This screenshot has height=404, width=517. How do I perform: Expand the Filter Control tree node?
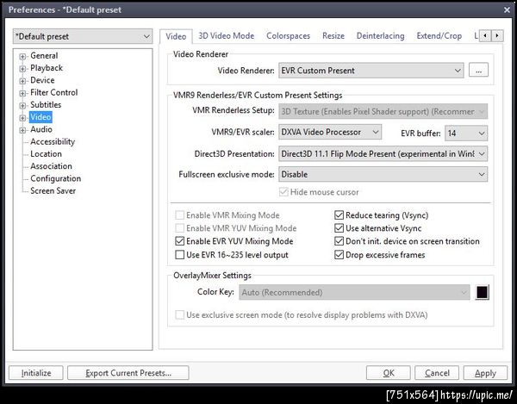tap(22, 93)
